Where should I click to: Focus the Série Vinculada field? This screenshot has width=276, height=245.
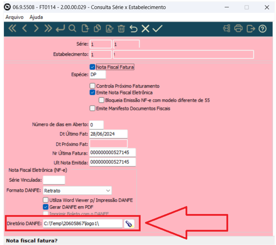(54, 180)
